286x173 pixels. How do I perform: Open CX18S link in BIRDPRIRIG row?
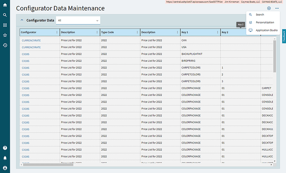pyautogui.click(x=26, y=61)
